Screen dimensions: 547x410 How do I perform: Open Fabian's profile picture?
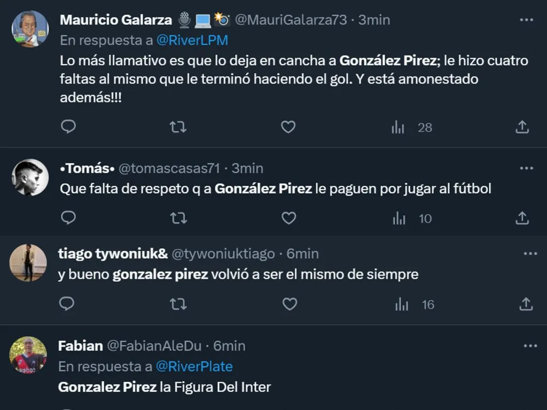click(x=28, y=354)
